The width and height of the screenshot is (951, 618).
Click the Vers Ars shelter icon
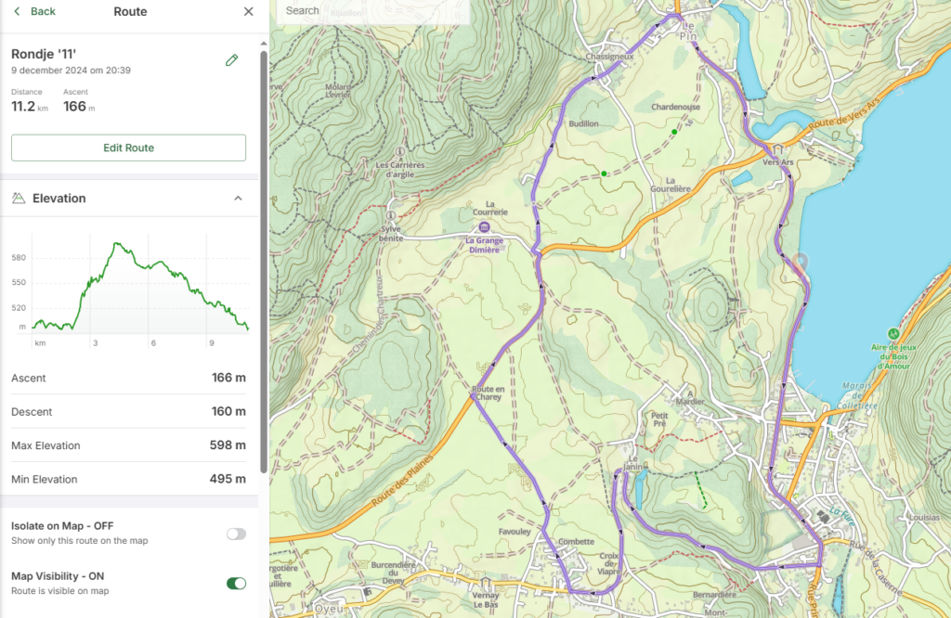click(x=777, y=148)
